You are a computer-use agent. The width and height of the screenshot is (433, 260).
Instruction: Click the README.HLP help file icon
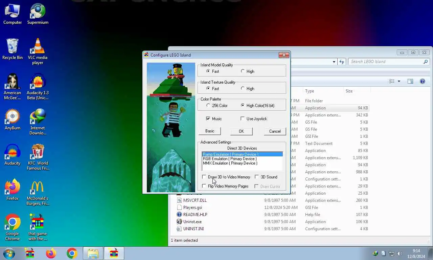[179, 215]
